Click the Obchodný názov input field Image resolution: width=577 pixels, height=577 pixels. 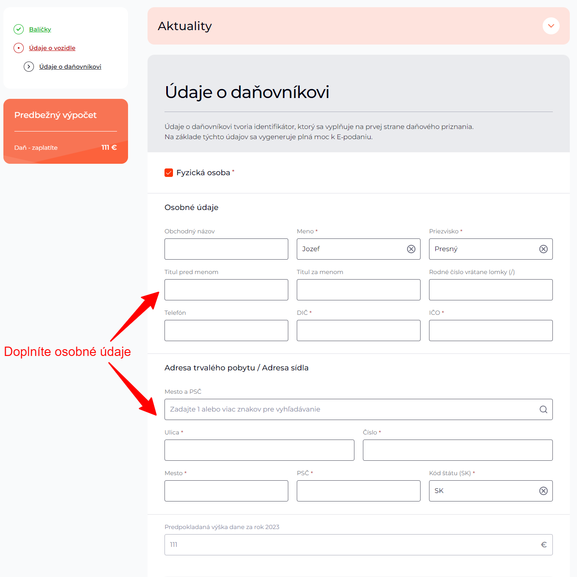pyautogui.click(x=226, y=249)
